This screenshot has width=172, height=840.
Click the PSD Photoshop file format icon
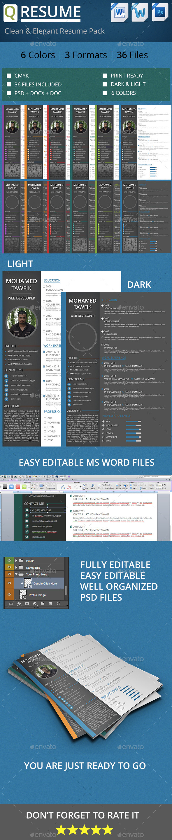160,12
